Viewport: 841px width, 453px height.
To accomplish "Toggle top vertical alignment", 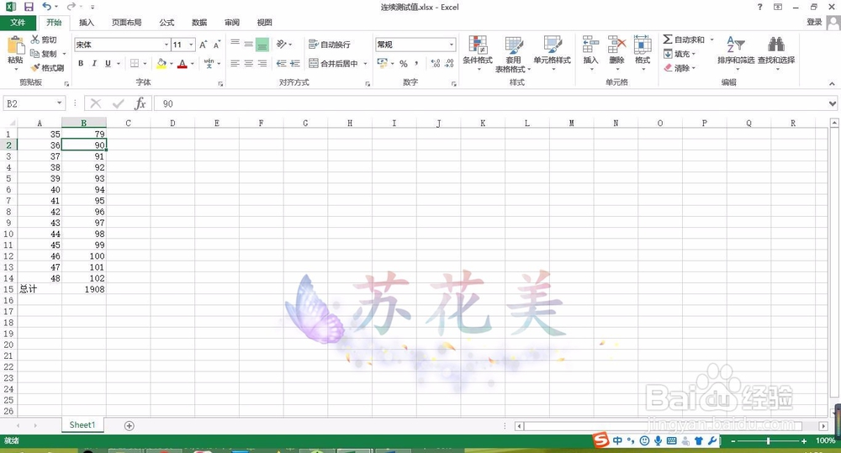I will [235, 44].
